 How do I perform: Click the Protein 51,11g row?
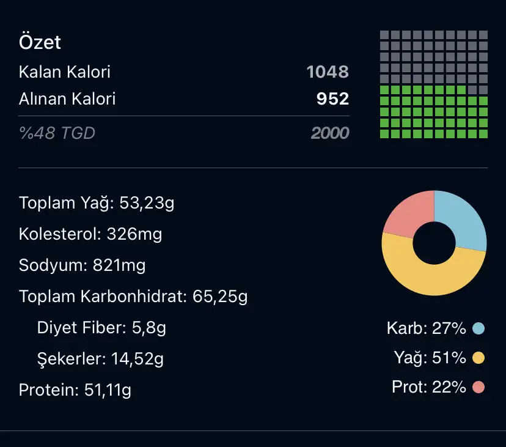[x=75, y=390]
